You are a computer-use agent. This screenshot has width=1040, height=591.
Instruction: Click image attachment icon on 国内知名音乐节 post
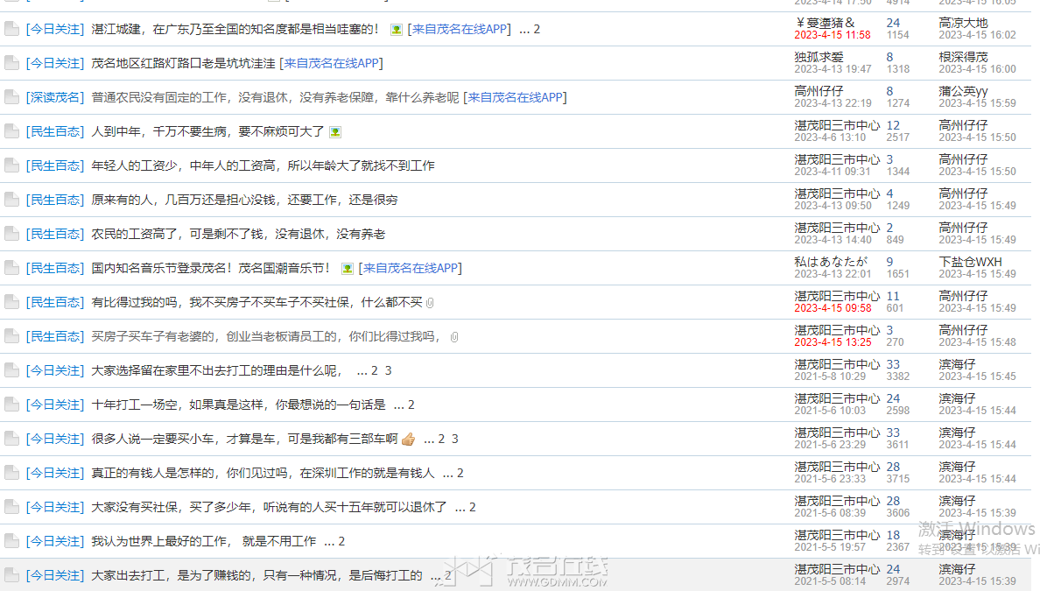tap(347, 269)
